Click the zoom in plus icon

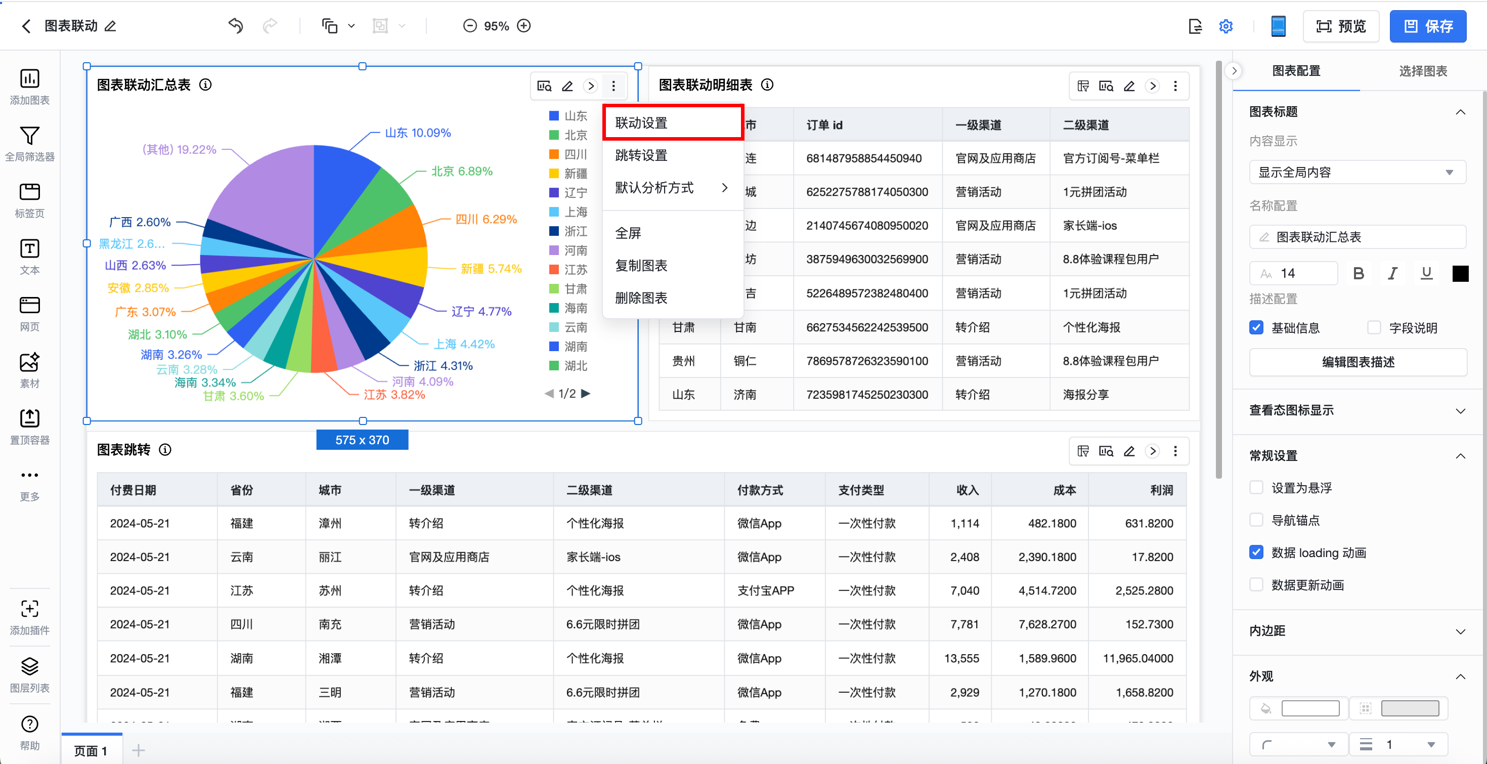pos(523,25)
